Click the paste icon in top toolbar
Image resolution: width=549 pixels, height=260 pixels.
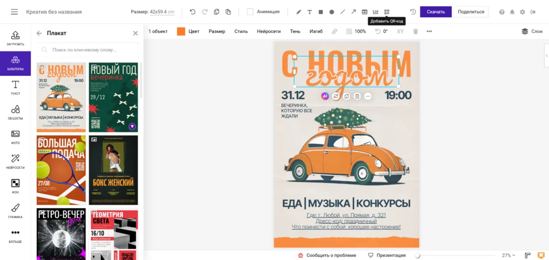coord(228,12)
